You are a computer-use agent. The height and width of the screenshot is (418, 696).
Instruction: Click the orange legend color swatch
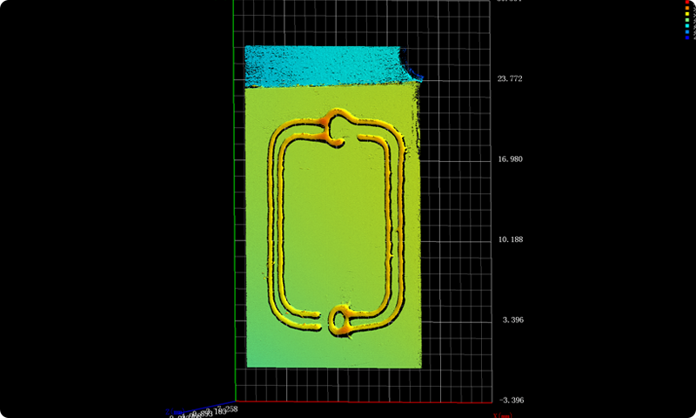click(687, 8)
